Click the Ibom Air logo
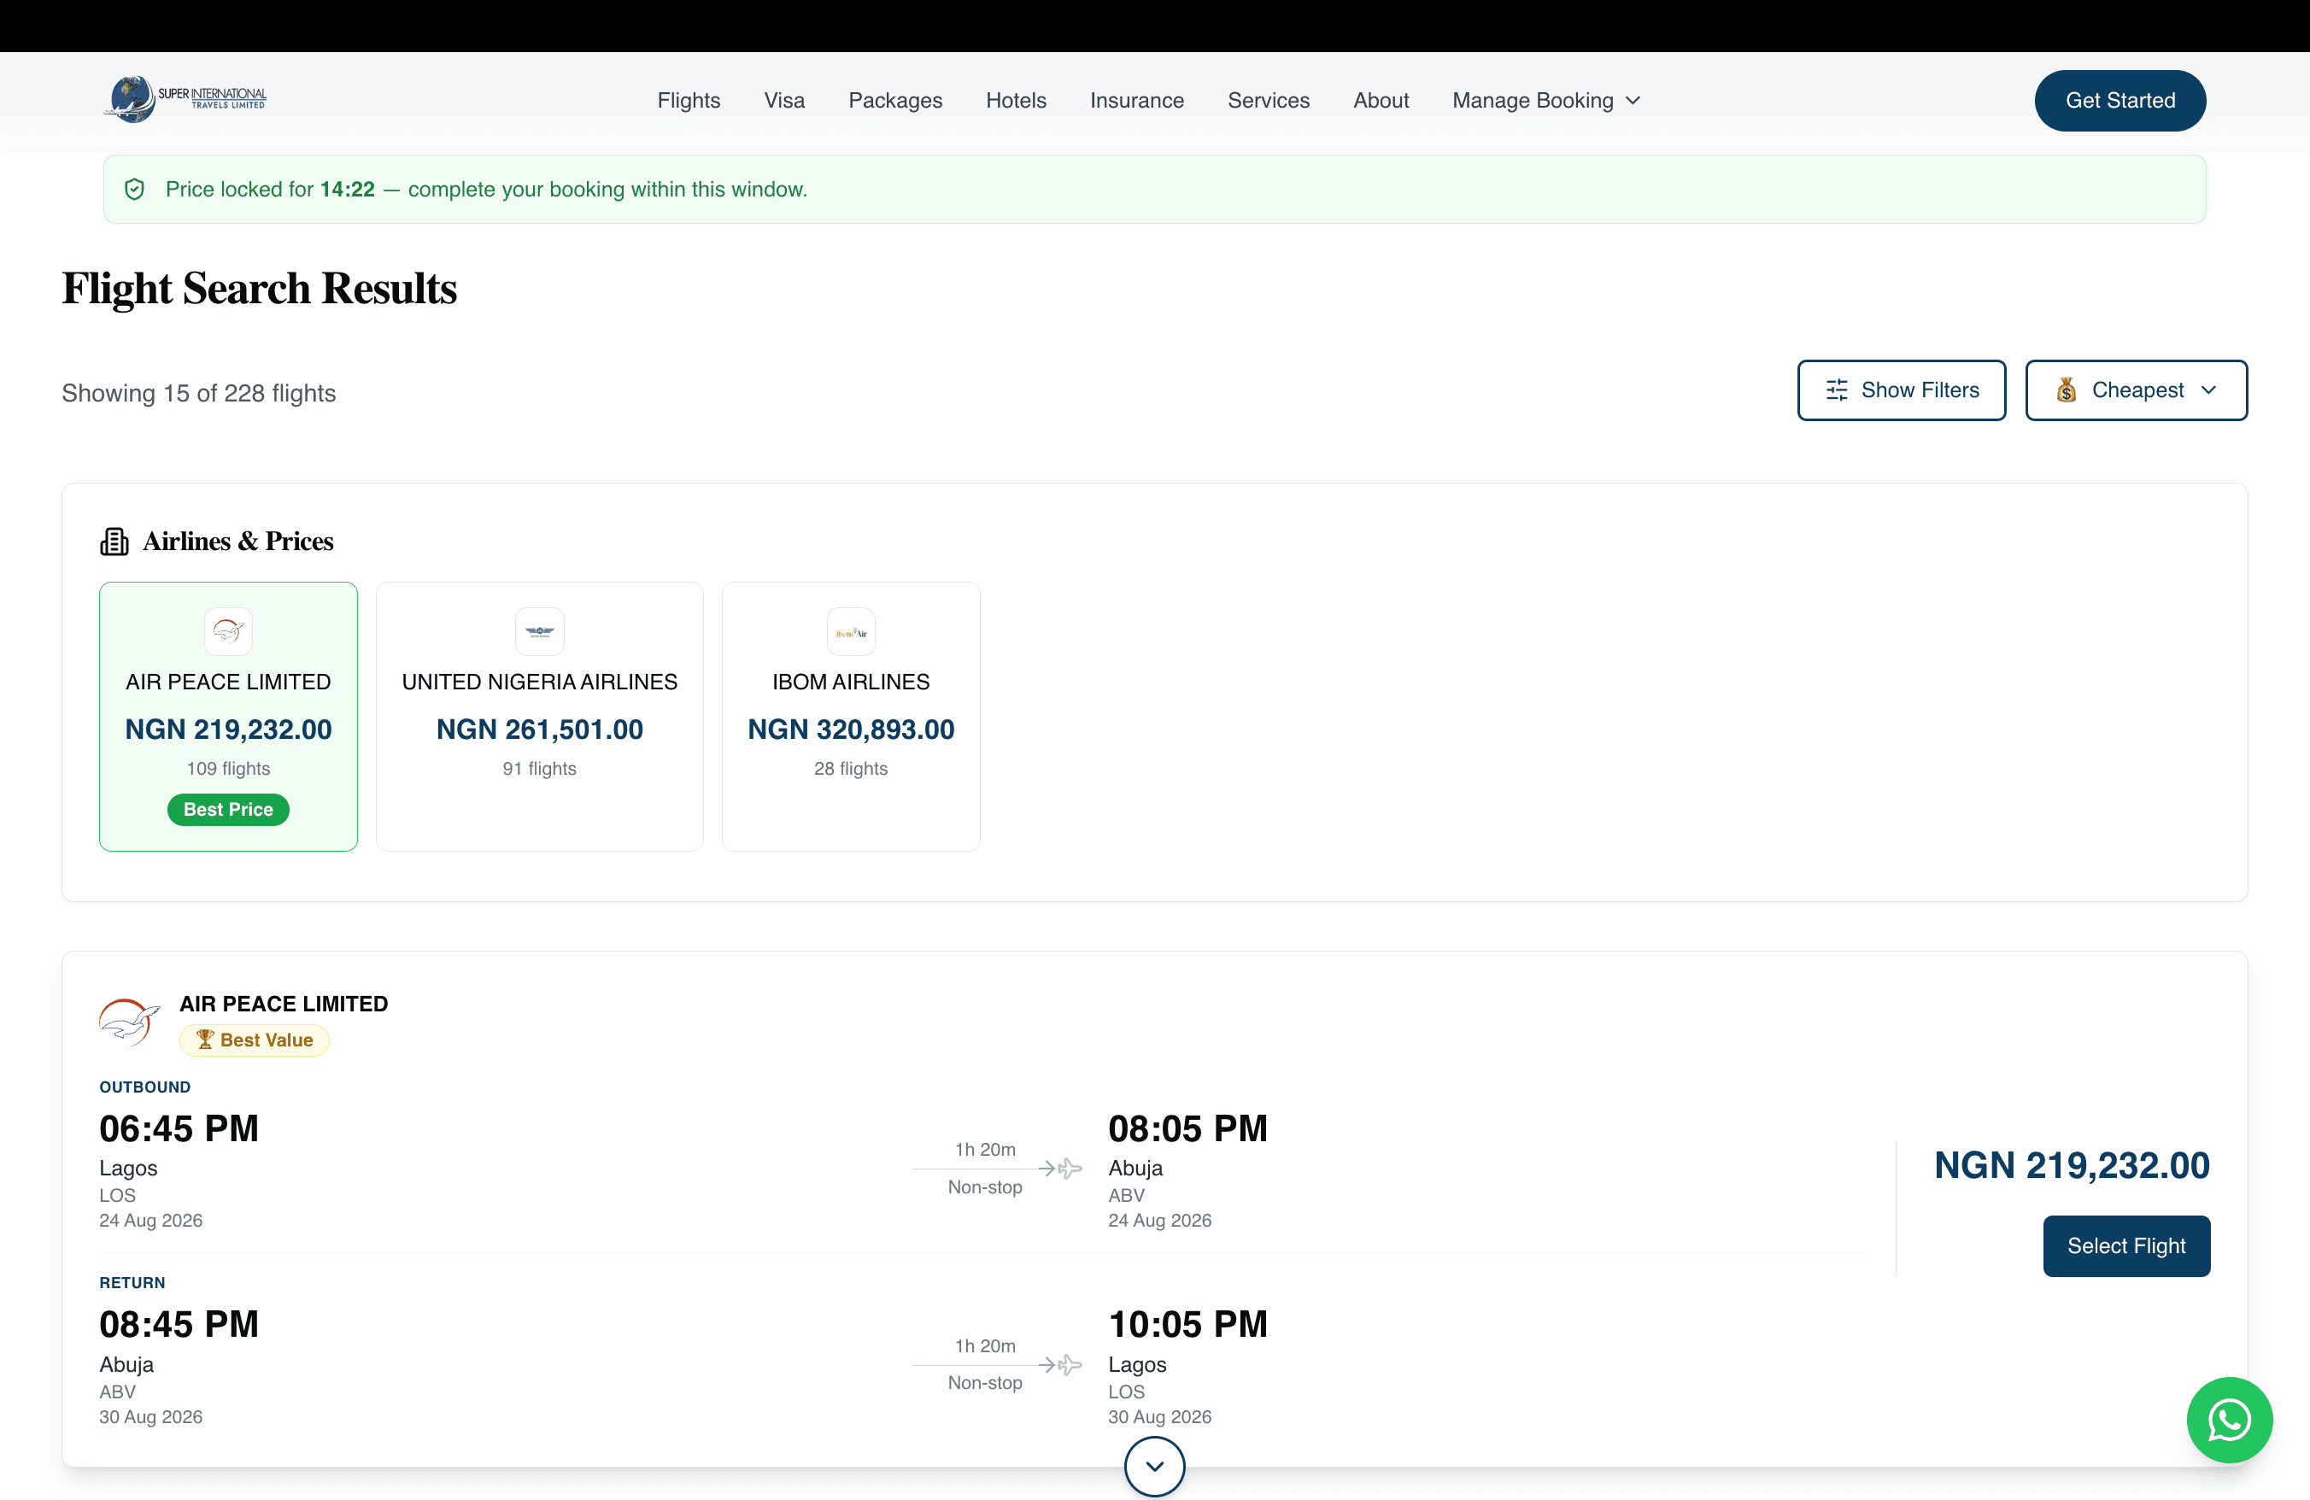Viewport: 2310px width, 1500px height. point(851,631)
